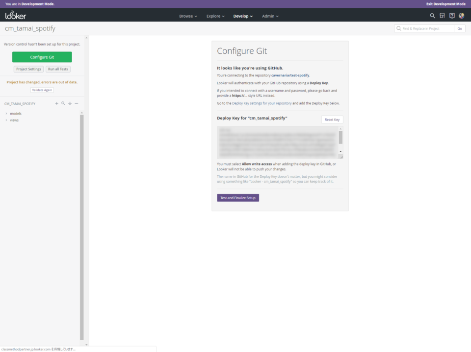
Task: Click the Looker logo in header
Action: [16, 16]
